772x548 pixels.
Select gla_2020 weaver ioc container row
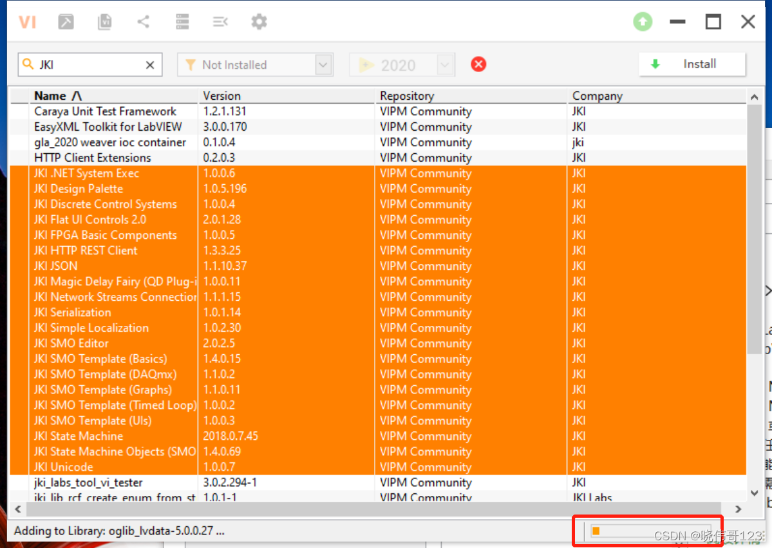378,142
